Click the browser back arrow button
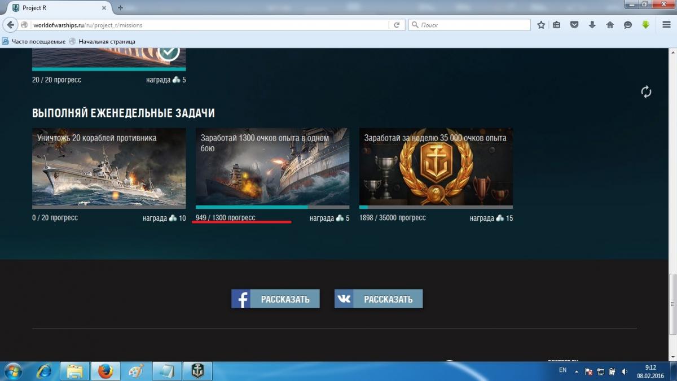The image size is (677, 381). [10, 25]
